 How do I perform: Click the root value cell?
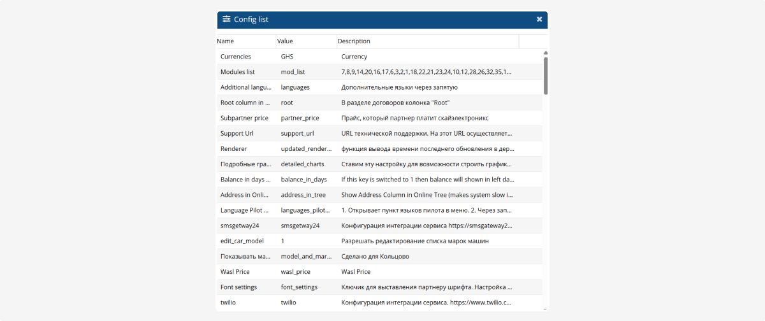(287, 103)
